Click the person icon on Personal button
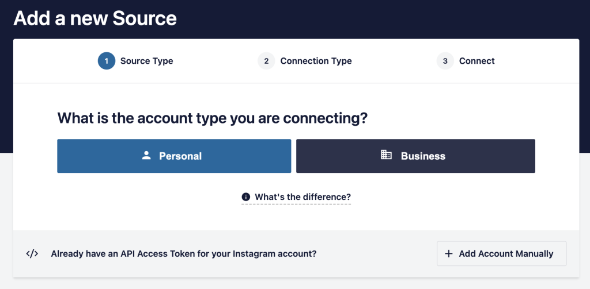590x289 pixels. point(146,155)
